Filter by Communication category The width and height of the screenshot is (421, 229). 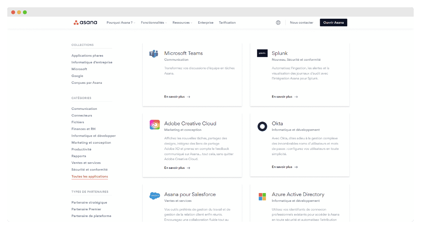coord(84,109)
